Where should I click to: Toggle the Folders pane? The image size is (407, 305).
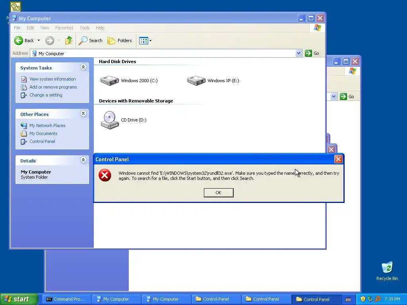point(120,41)
